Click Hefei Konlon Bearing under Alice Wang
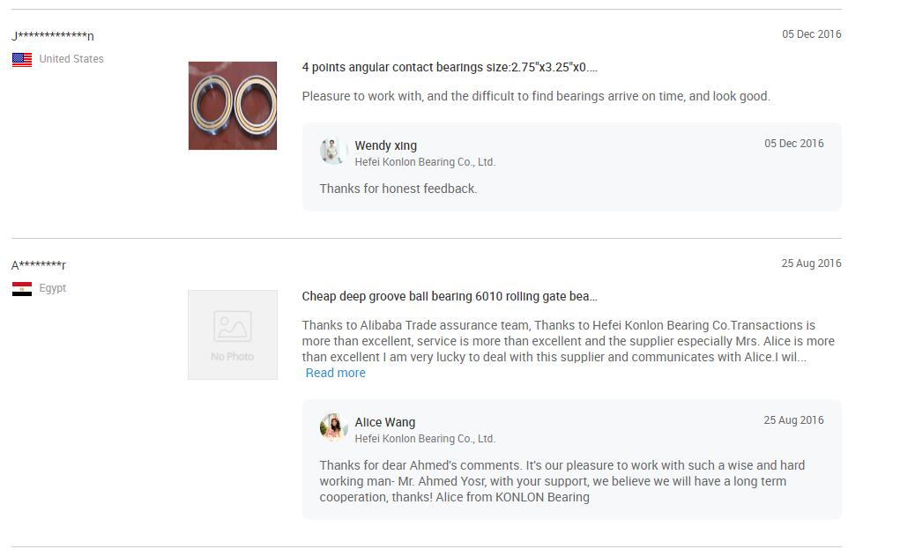The height and width of the screenshot is (549, 915). (425, 439)
